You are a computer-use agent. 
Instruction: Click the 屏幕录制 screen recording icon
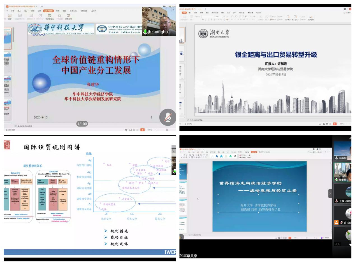(x=68, y=17)
